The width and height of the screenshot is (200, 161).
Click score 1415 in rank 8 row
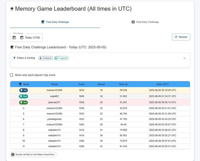coord(82,130)
